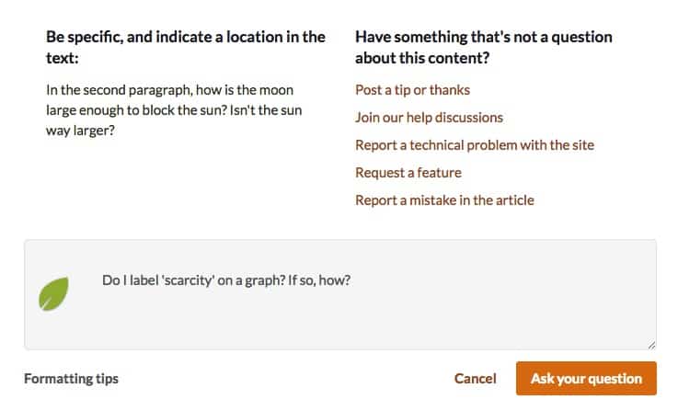Open Join our help discussions link
This screenshot has height=411, width=678.
429,118
